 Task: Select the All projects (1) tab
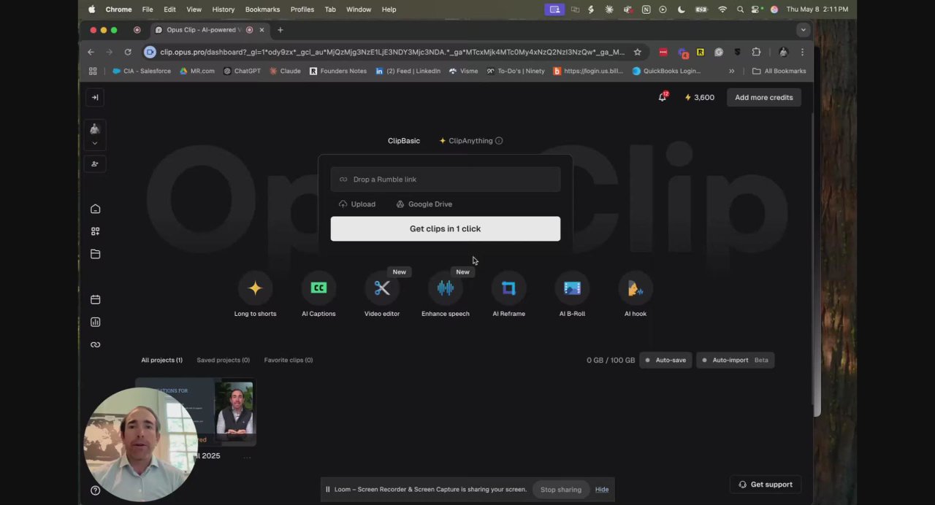point(161,360)
